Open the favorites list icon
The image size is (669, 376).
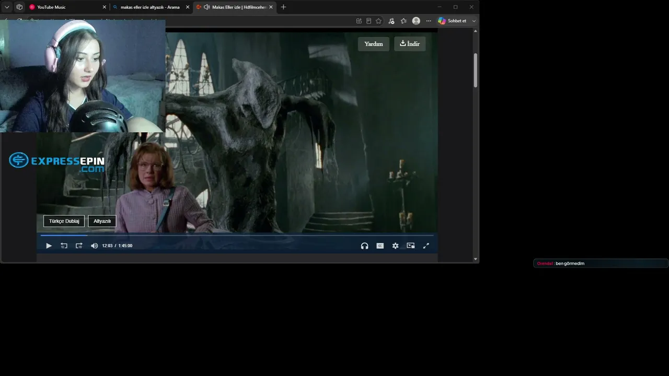tap(403, 21)
